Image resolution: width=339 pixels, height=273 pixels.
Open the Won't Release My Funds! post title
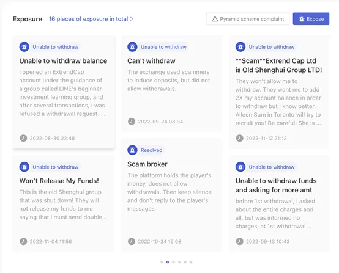coord(59,181)
